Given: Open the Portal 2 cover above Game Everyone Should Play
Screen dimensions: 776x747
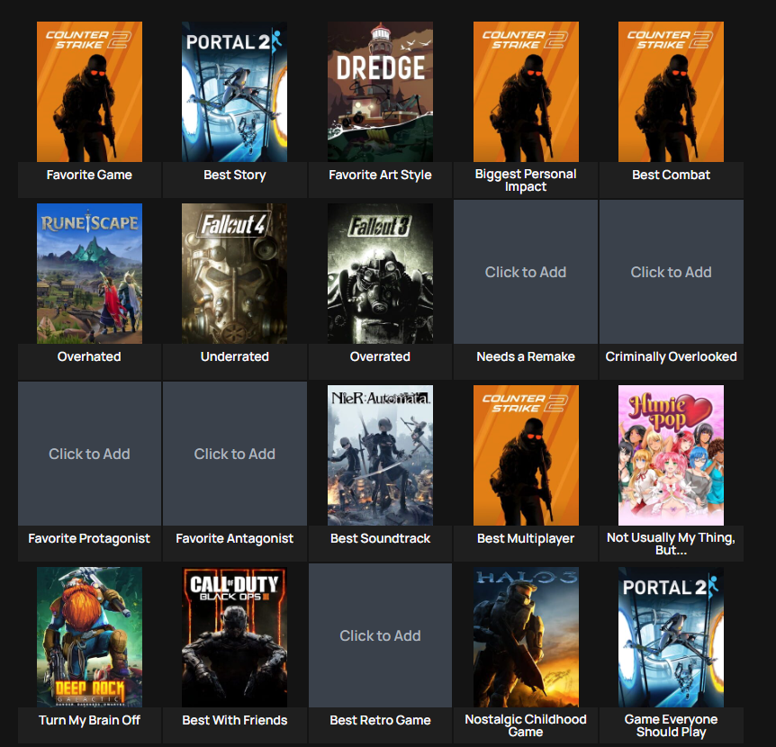Looking at the screenshot, I should pyautogui.click(x=671, y=637).
